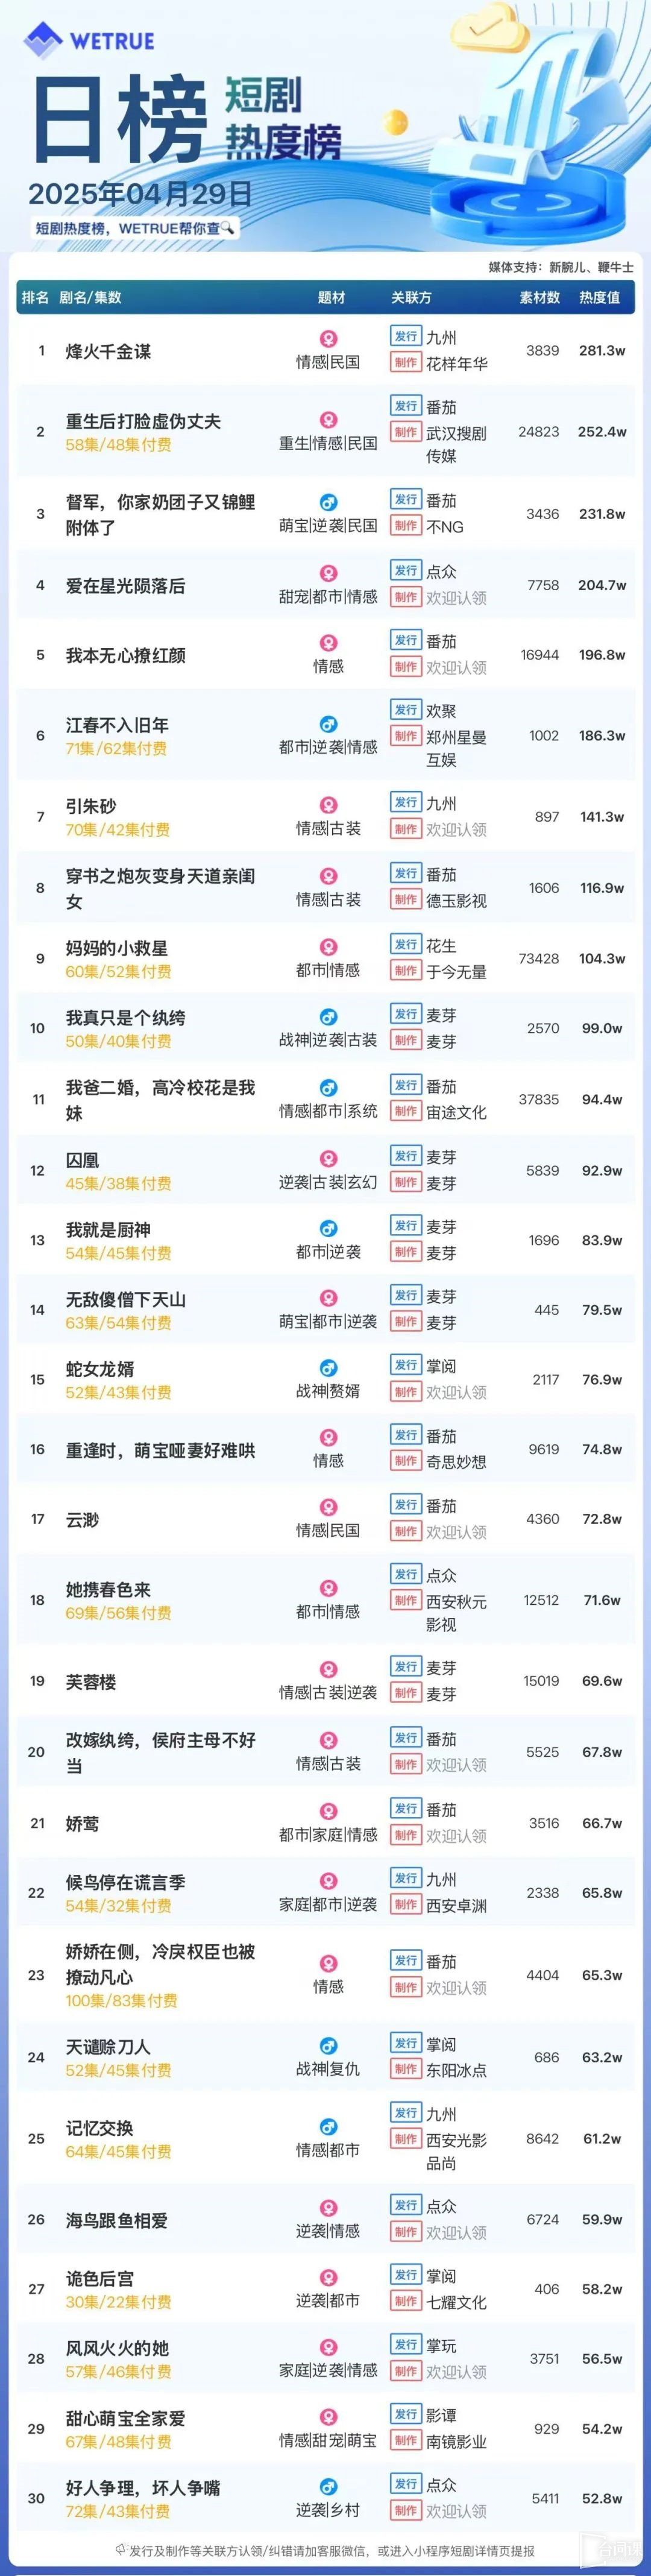Click 欢迎认领 in the 引朱砂 row
Viewport: 651px width, 2576px height.
(456, 829)
